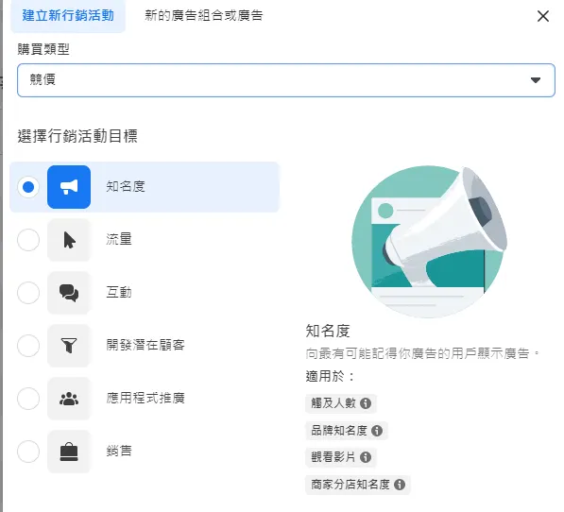Click the 流量 objective label
The width and height of the screenshot is (564, 512).
[x=119, y=239]
